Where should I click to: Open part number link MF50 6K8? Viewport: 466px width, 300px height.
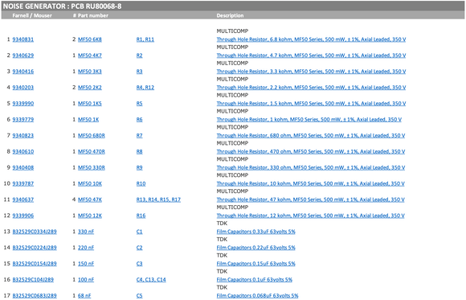90,39
